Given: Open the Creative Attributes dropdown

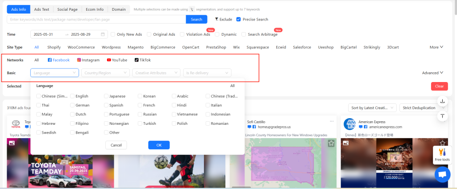Looking at the screenshot, I should [x=156, y=73].
